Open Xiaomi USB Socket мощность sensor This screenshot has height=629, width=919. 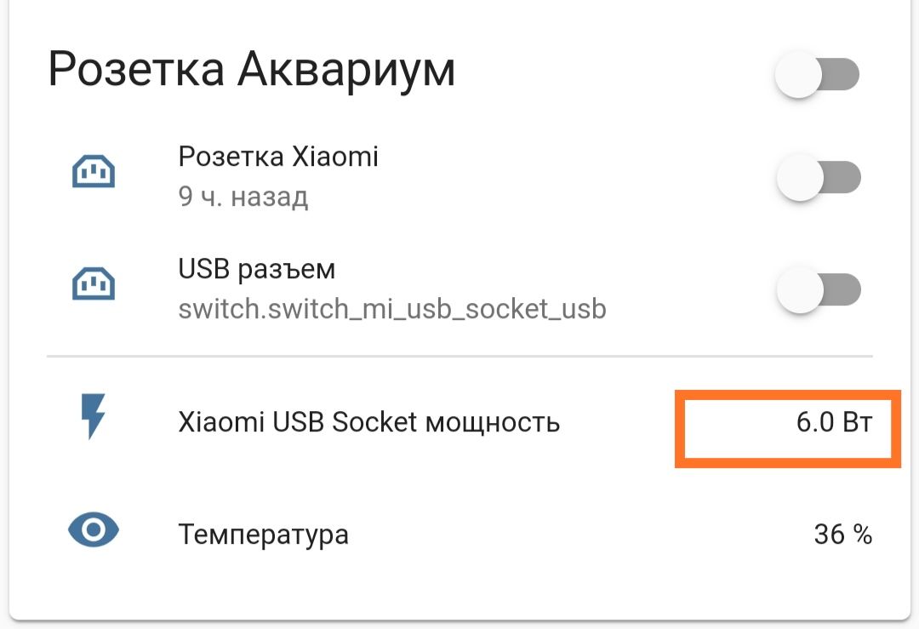click(369, 422)
